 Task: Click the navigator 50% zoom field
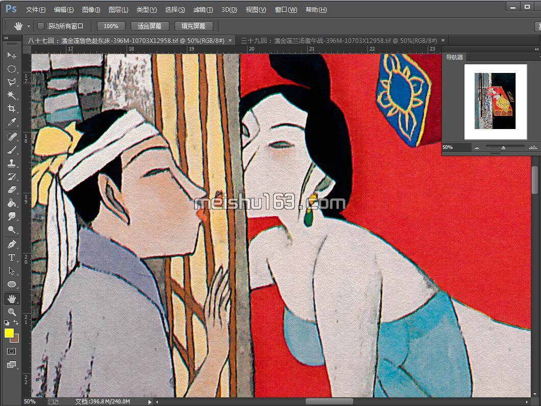pyautogui.click(x=455, y=147)
